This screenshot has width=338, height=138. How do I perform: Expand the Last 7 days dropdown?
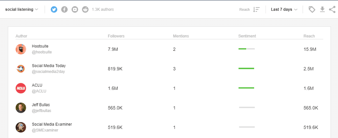click(284, 9)
